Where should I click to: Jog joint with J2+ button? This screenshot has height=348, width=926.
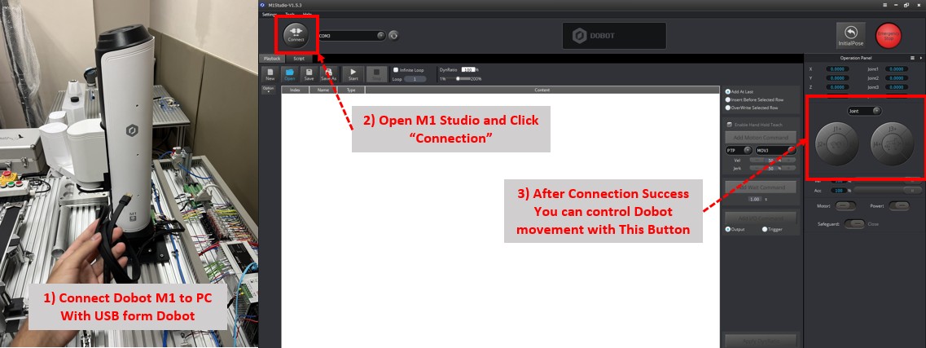[x=821, y=143]
